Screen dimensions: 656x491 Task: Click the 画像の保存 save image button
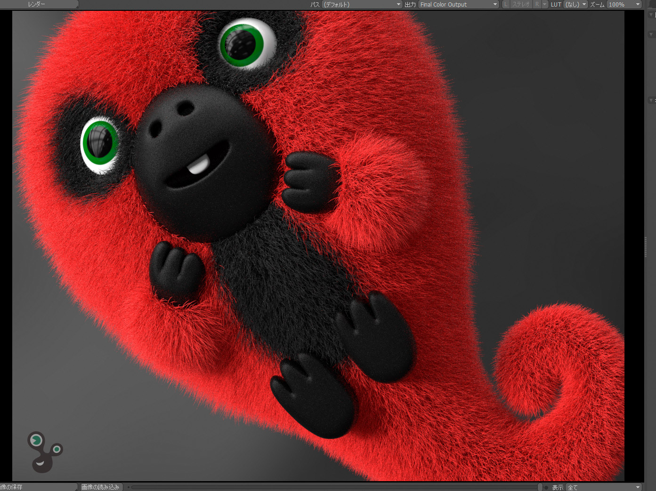point(38,487)
